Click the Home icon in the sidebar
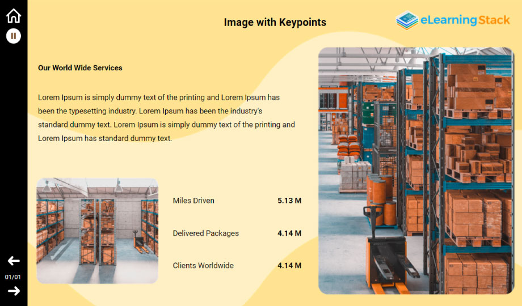The height and width of the screenshot is (306, 522). [13, 16]
